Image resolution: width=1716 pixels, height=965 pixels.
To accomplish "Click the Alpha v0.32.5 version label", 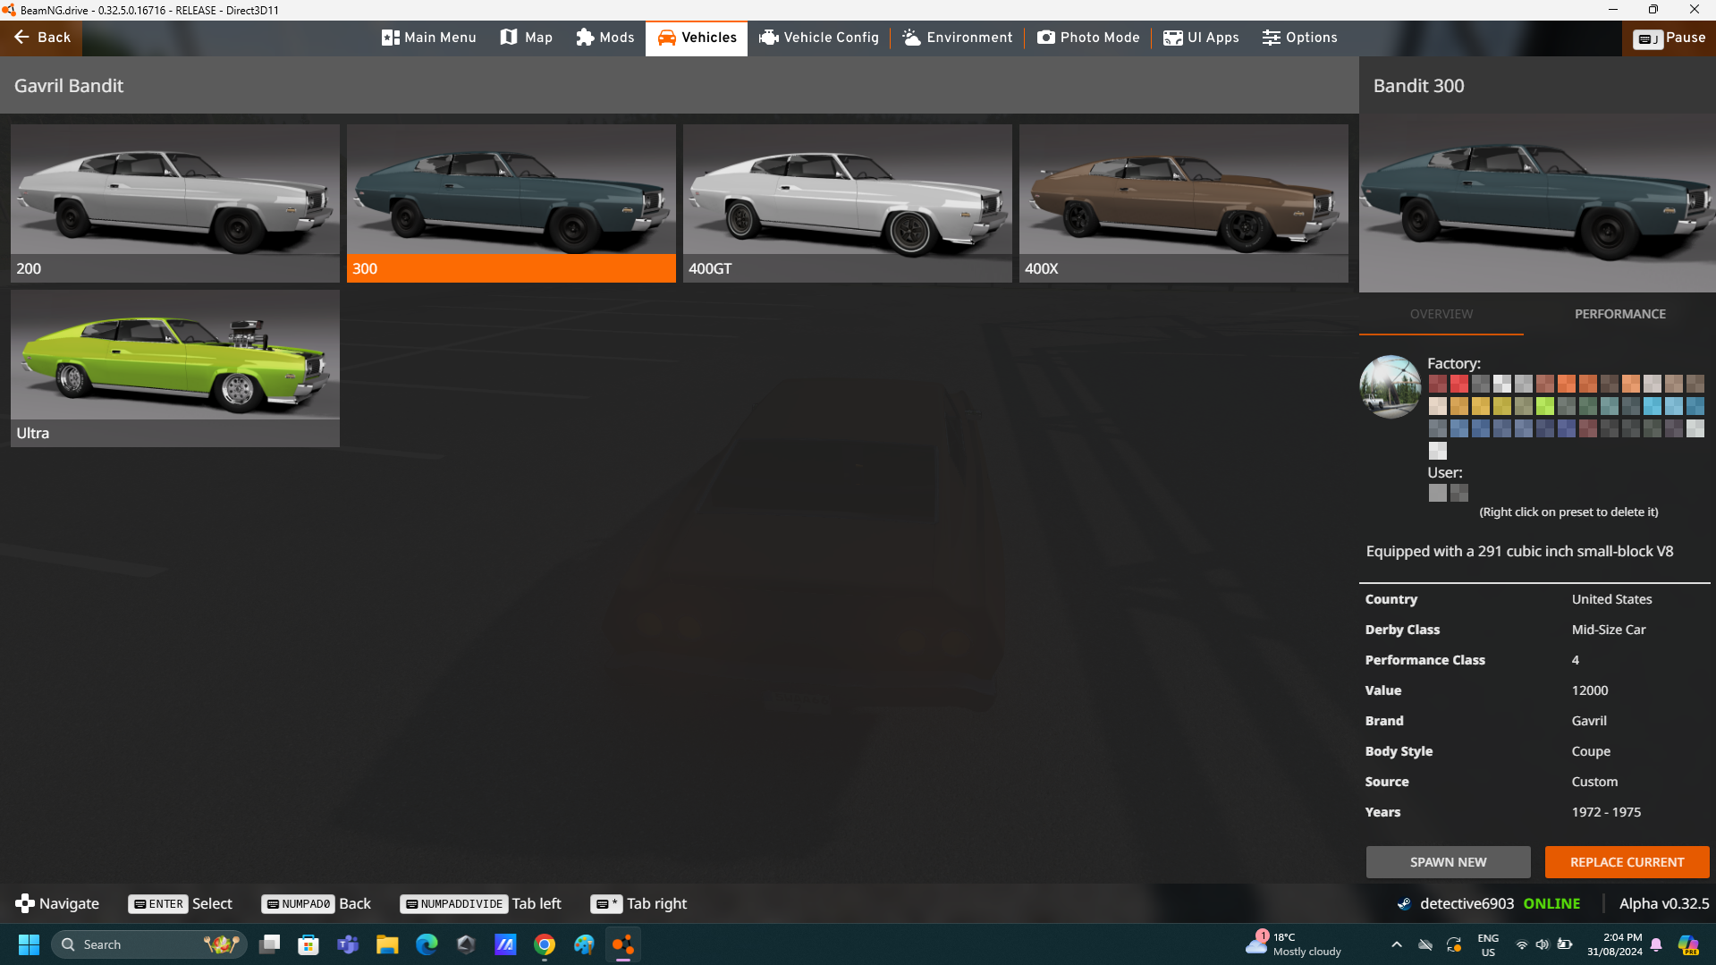I will pos(1664,903).
